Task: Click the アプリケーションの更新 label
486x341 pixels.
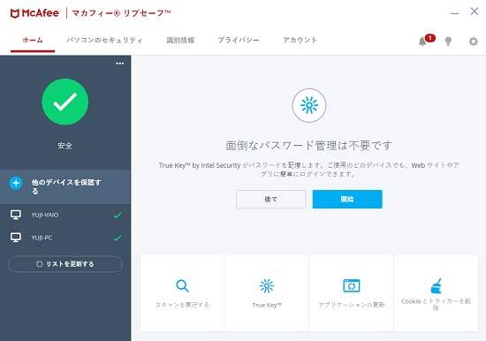Action: click(352, 305)
